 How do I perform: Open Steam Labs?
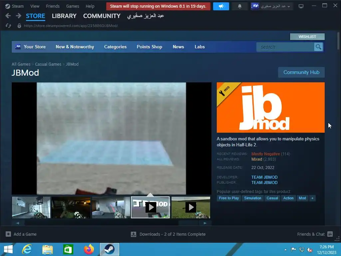[x=200, y=47]
